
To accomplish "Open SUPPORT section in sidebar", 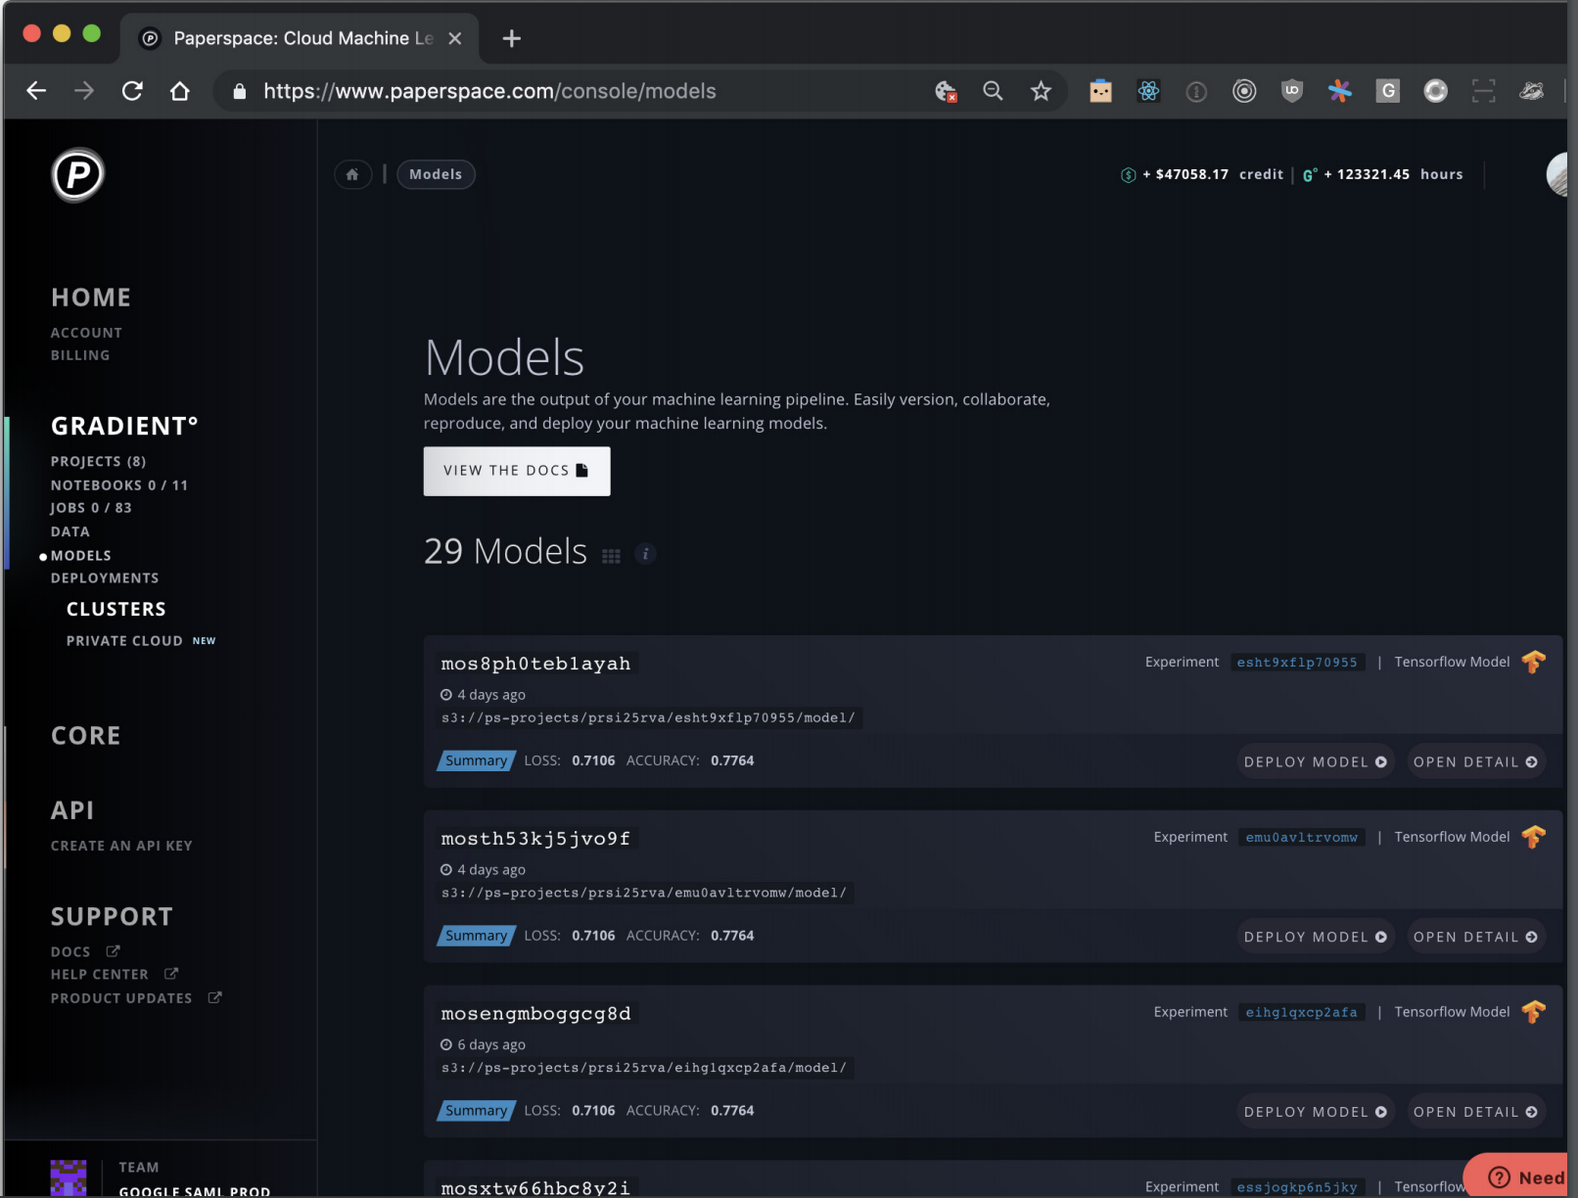I will (112, 917).
